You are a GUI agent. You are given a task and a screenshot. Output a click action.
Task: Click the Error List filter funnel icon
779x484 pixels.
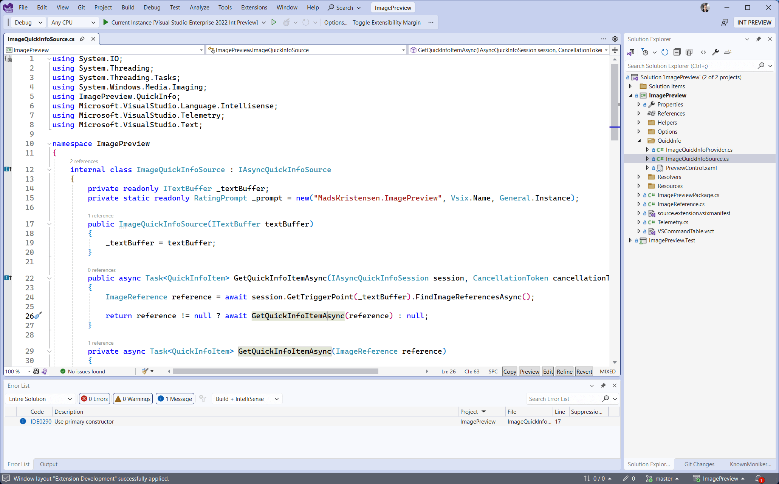point(203,399)
